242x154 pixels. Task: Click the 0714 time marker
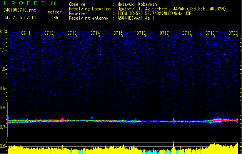[95, 33]
